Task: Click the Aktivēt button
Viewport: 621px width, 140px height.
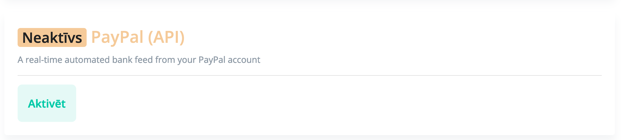Action: point(47,103)
